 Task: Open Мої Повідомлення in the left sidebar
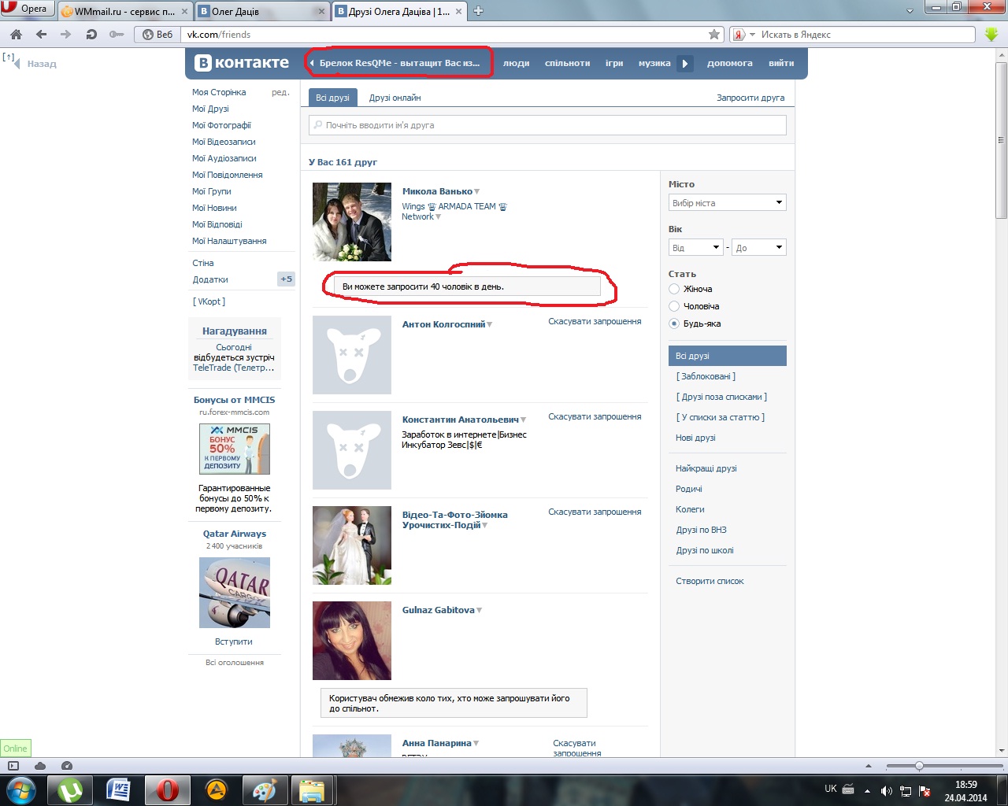[228, 175]
